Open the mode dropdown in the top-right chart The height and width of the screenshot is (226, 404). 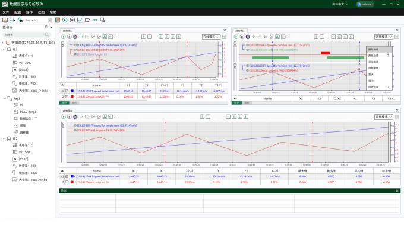coord(384,37)
